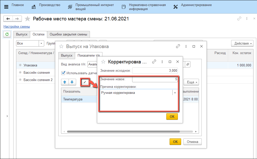Open the Настройки смены link
257x159 pixels.
point(17,26)
